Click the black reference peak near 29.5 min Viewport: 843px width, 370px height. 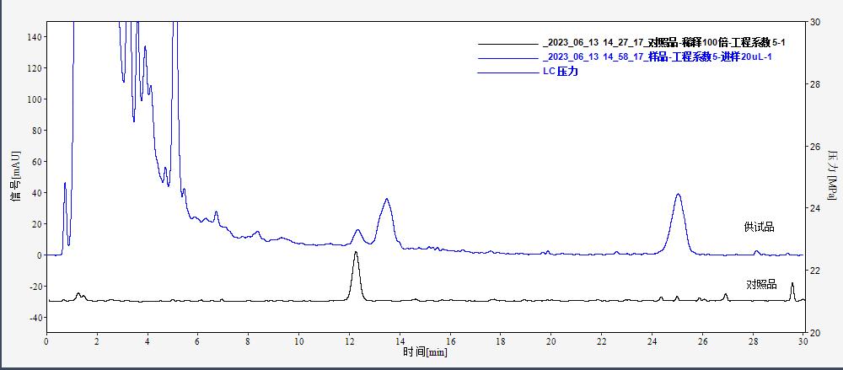point(792,286)
